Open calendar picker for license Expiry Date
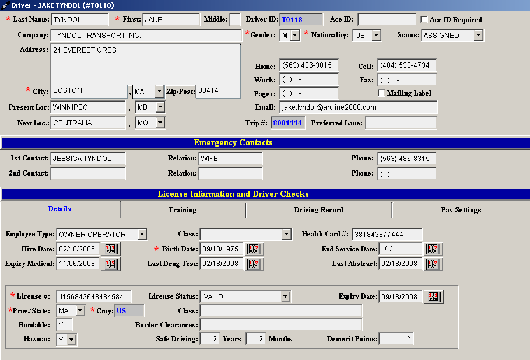 (x=434, y=297)
